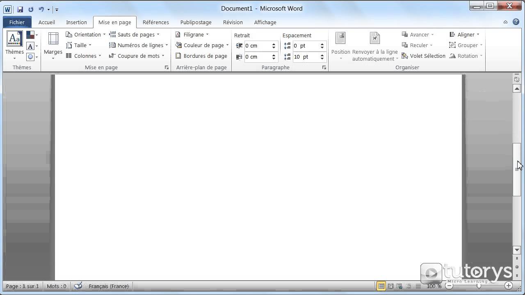Open the Mise en page dialog launcher
The width and height of the screenshot is (525, 295).
(x=167, y=68)
